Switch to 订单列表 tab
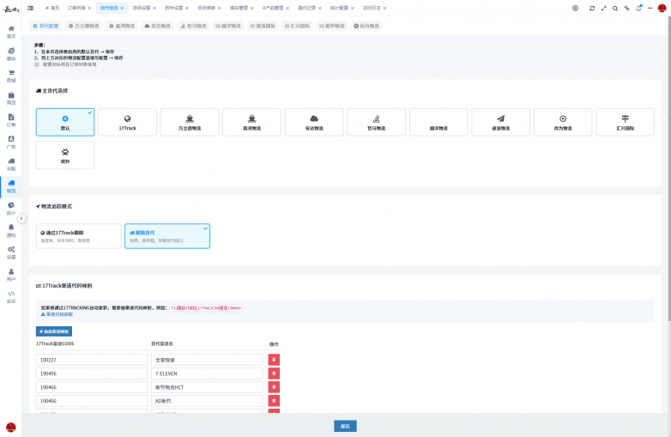 coord(76,8)
